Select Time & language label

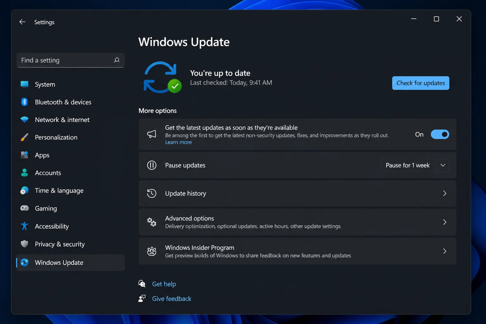pyautogui.click(x=59, y=190)
